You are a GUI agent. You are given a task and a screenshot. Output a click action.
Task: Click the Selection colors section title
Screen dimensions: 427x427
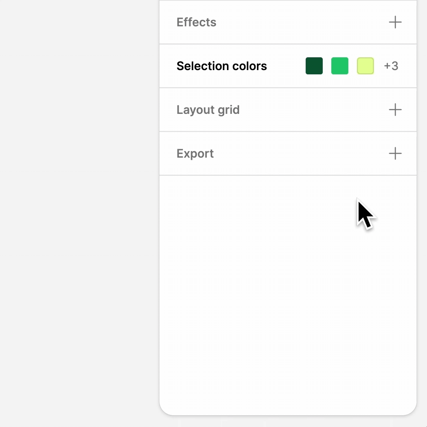(222, 66)
